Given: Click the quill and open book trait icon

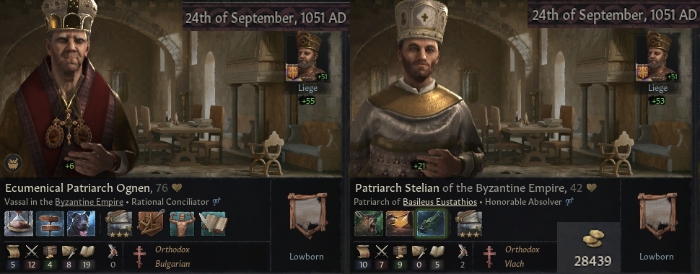Looking at the screenshot, I should tap(214, 224).
